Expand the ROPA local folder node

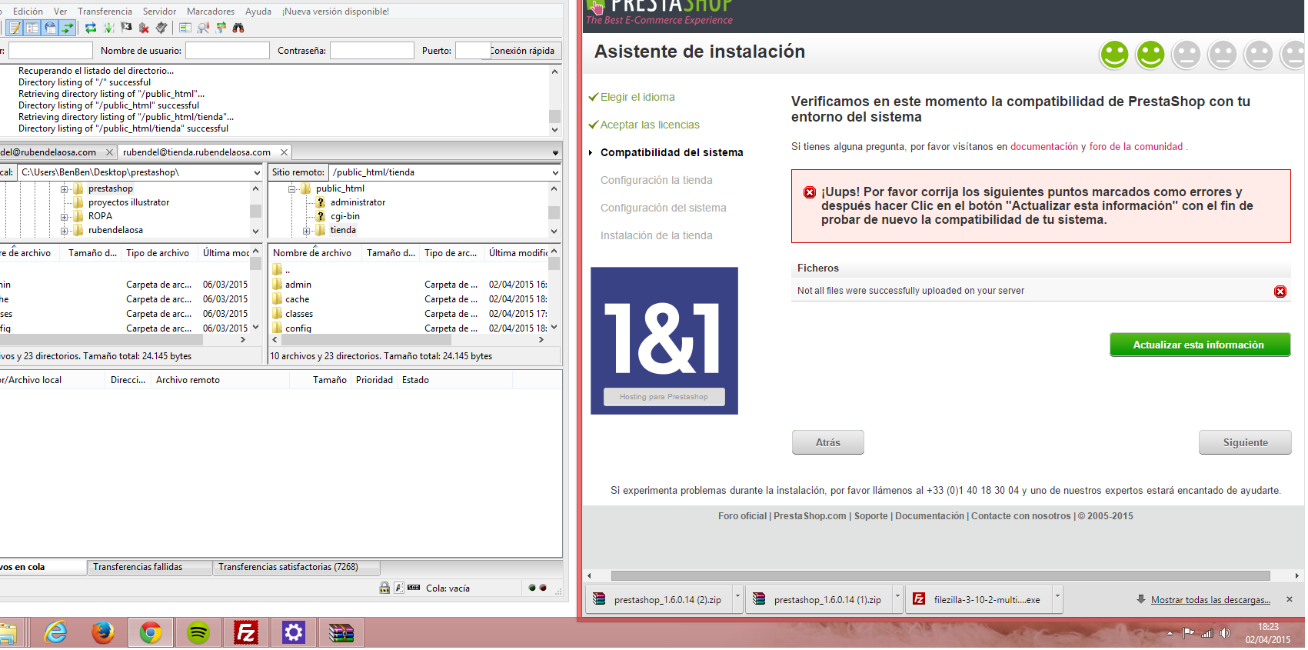click(65, 217)
